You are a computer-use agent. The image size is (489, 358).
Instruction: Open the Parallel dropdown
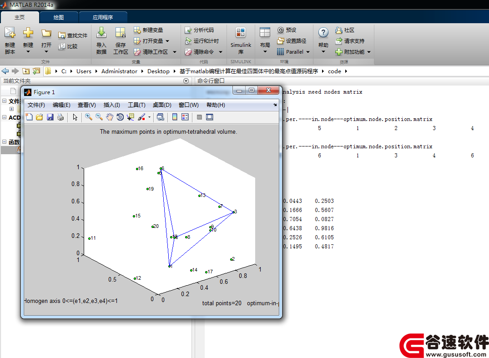coord(293,52)
